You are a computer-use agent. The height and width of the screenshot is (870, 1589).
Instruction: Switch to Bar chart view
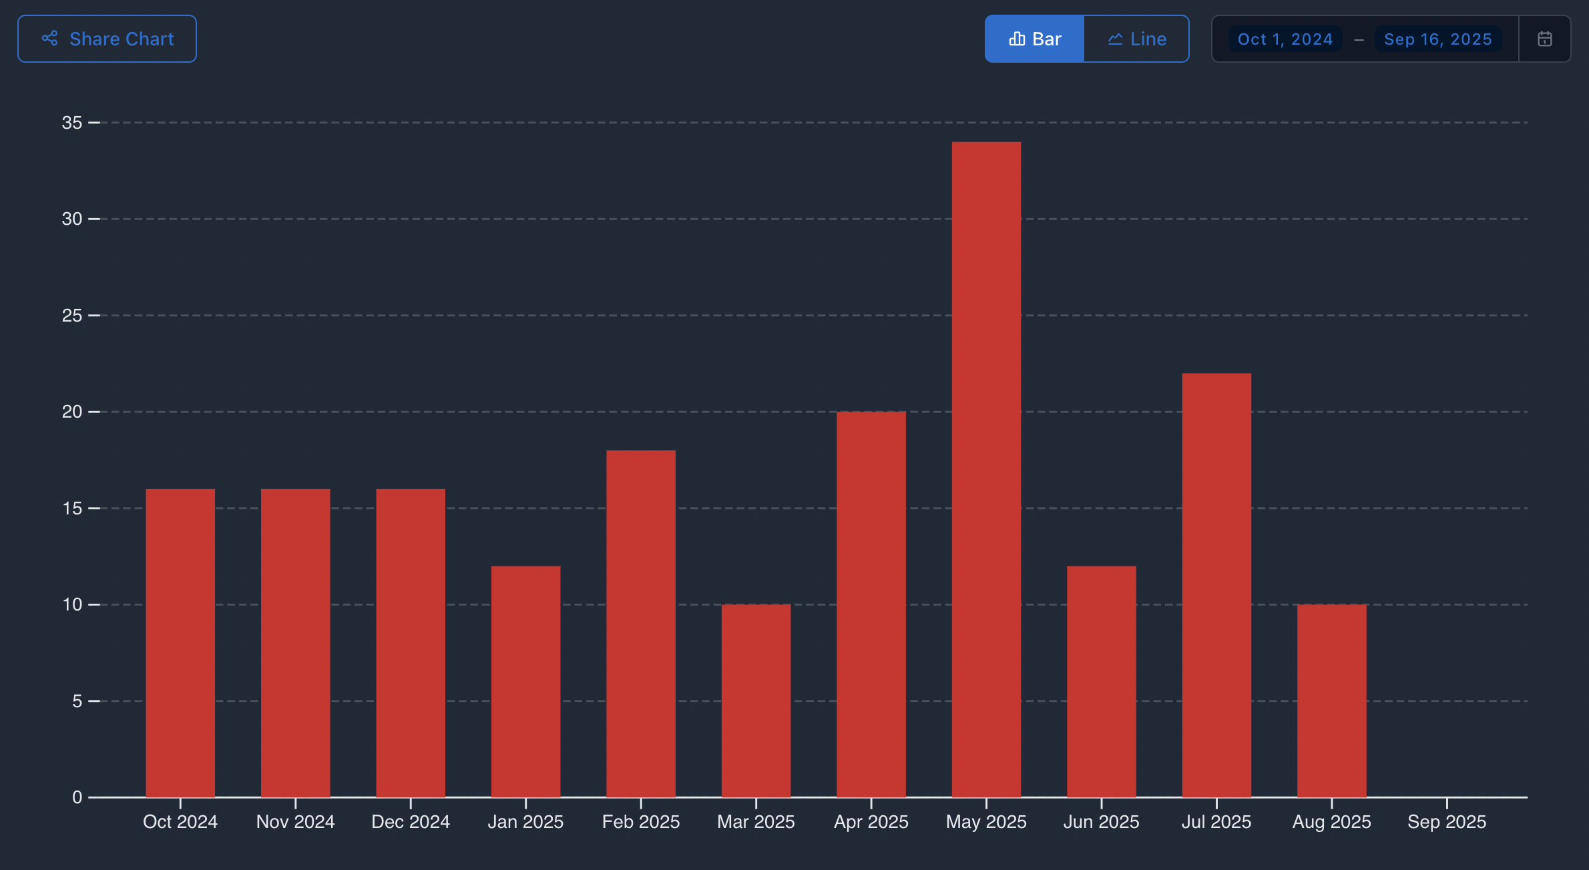pos(1034,39)
